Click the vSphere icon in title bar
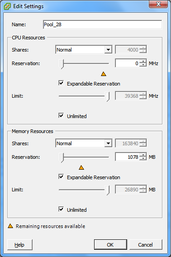Screen dimensions: 171x257 coord(7,6)
